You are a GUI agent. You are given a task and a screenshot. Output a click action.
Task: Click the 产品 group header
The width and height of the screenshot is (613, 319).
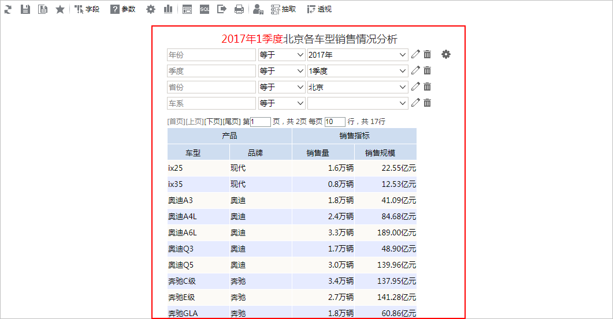[229, 136]
